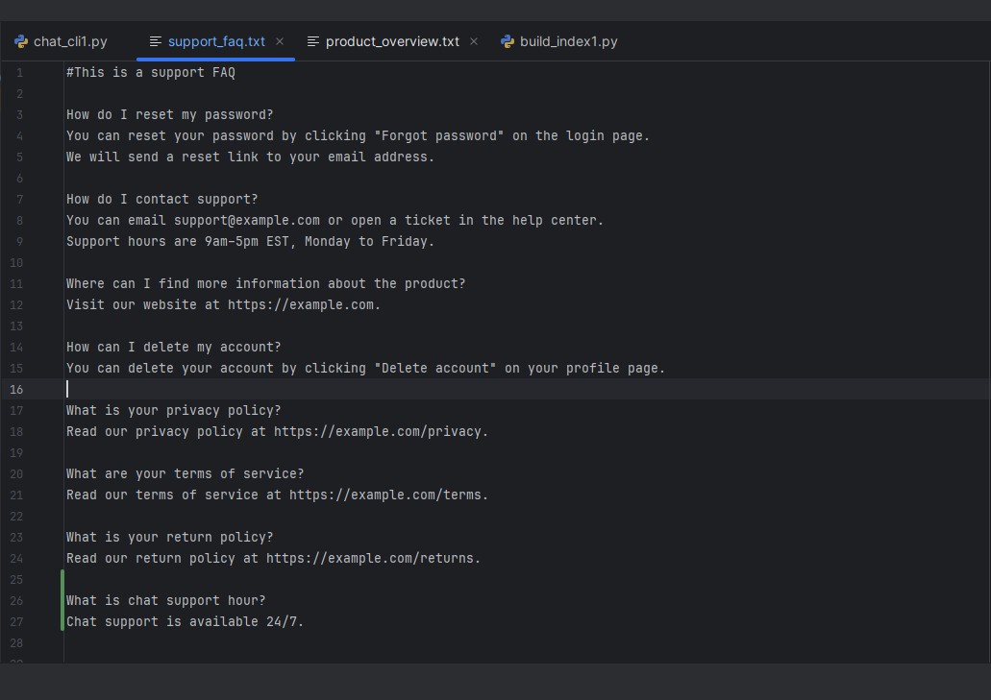Click the text file icon on support_faq.txt tab
Image resolution: width=991 pixels, height=700 pixels.
(x=155, y=41)
